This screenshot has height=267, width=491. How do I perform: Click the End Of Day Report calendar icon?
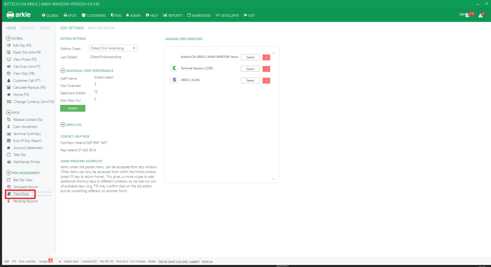tap(9, 140)
